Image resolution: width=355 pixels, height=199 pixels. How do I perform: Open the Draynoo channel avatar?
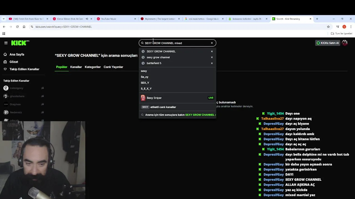click(x=6, y=104)
